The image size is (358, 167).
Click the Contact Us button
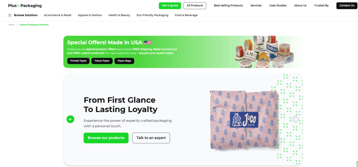347,6
